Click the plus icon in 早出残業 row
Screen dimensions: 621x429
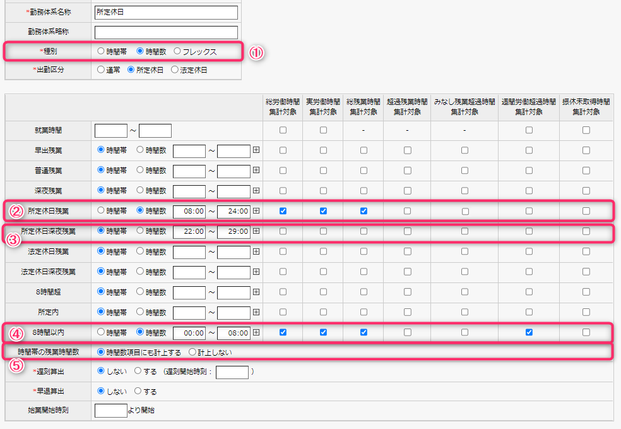click(x=256, y=151)
